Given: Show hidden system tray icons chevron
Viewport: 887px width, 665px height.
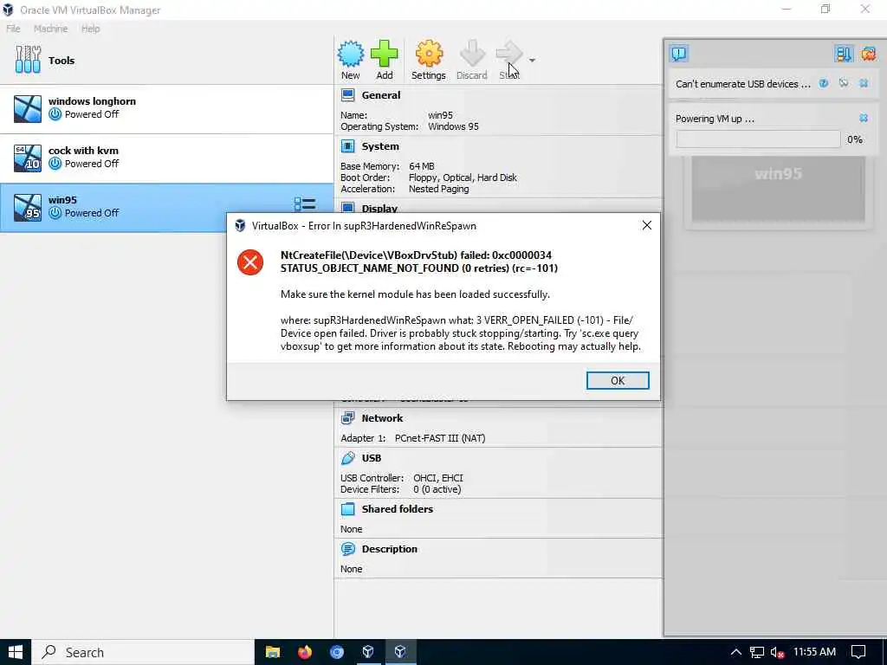Looking at the screenshot, I should point(735,652).
